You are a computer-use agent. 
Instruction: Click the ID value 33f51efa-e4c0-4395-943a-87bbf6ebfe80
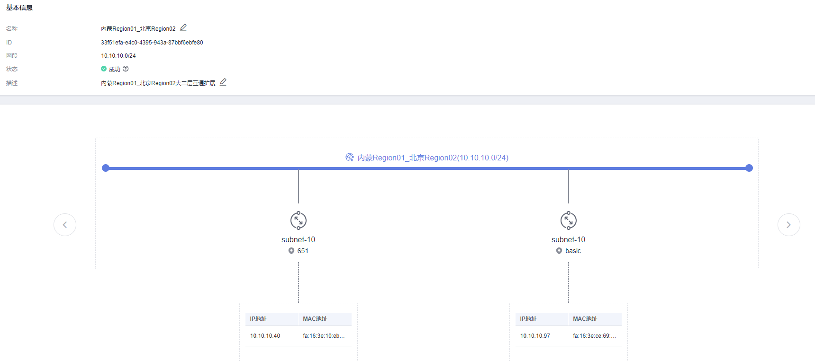point(152,43)
